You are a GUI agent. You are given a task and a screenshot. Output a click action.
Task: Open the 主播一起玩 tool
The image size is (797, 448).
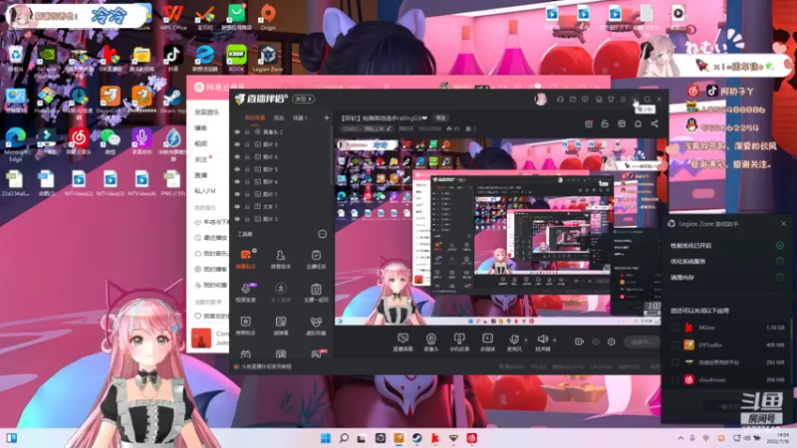(x=316, y=293)
